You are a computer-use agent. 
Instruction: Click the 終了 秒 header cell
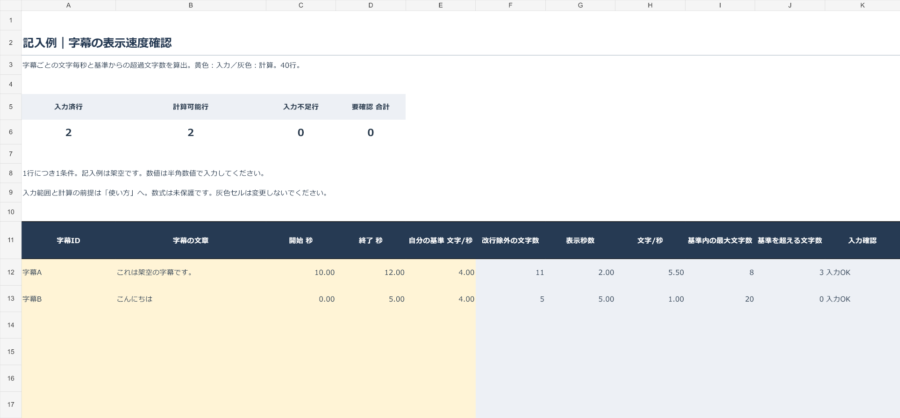[x=371, y=240]
